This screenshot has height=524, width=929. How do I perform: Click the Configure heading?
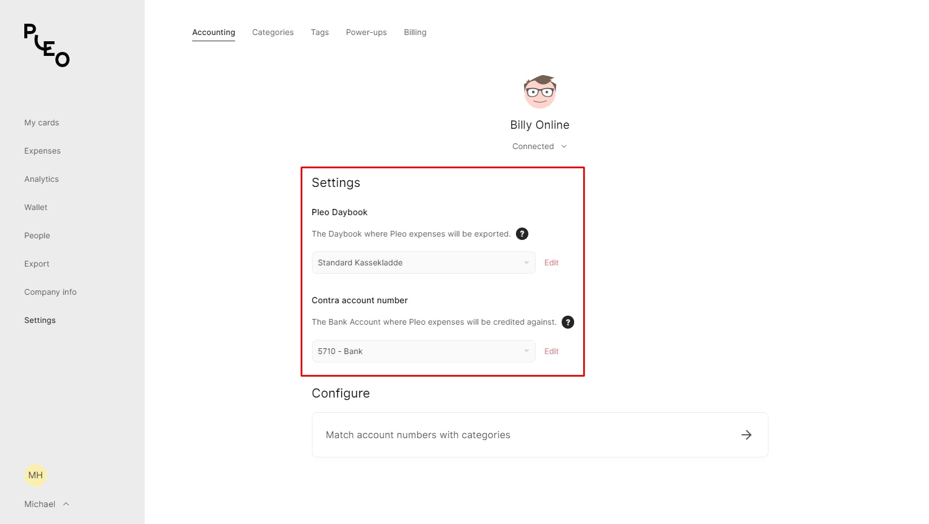tap(341, 393)
